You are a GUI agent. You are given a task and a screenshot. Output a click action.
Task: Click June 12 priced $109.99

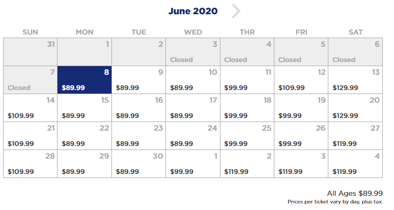pos(301,80)
